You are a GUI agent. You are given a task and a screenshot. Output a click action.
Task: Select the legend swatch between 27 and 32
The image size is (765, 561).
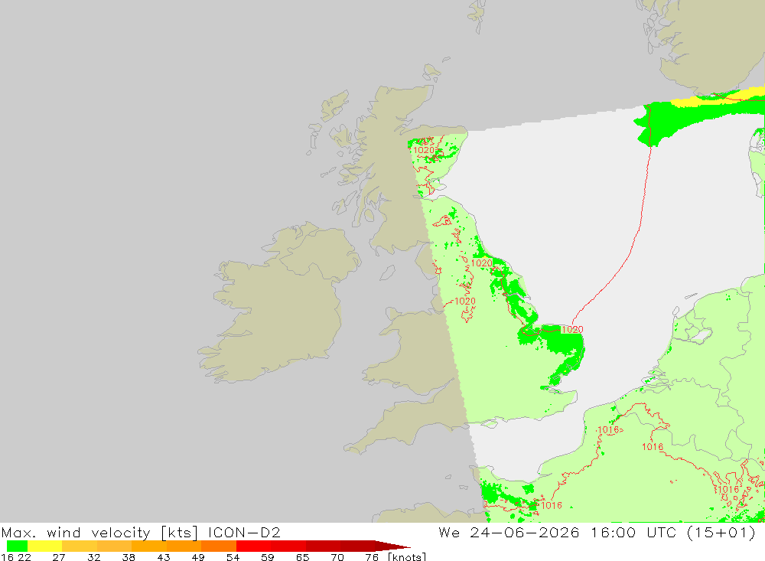click(80, 546)
